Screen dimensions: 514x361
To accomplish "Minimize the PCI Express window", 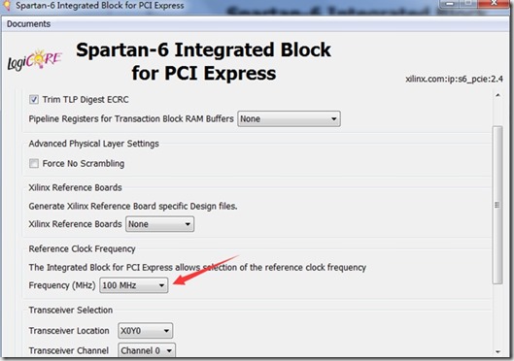I will (450, 4).
